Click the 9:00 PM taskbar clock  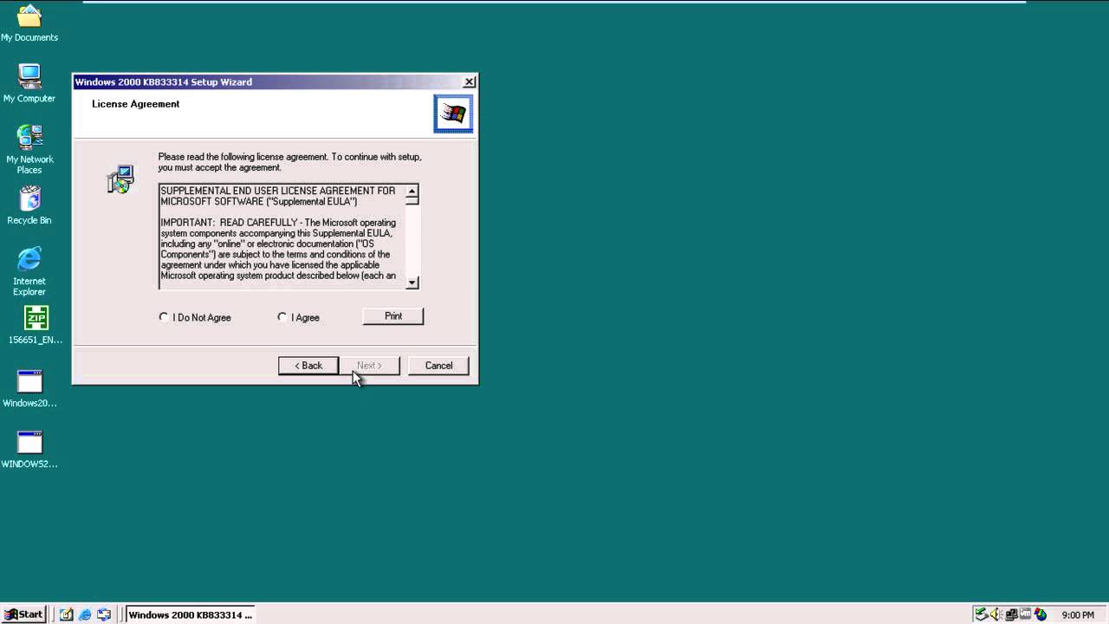1078,615
